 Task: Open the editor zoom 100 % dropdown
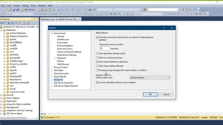49,114
